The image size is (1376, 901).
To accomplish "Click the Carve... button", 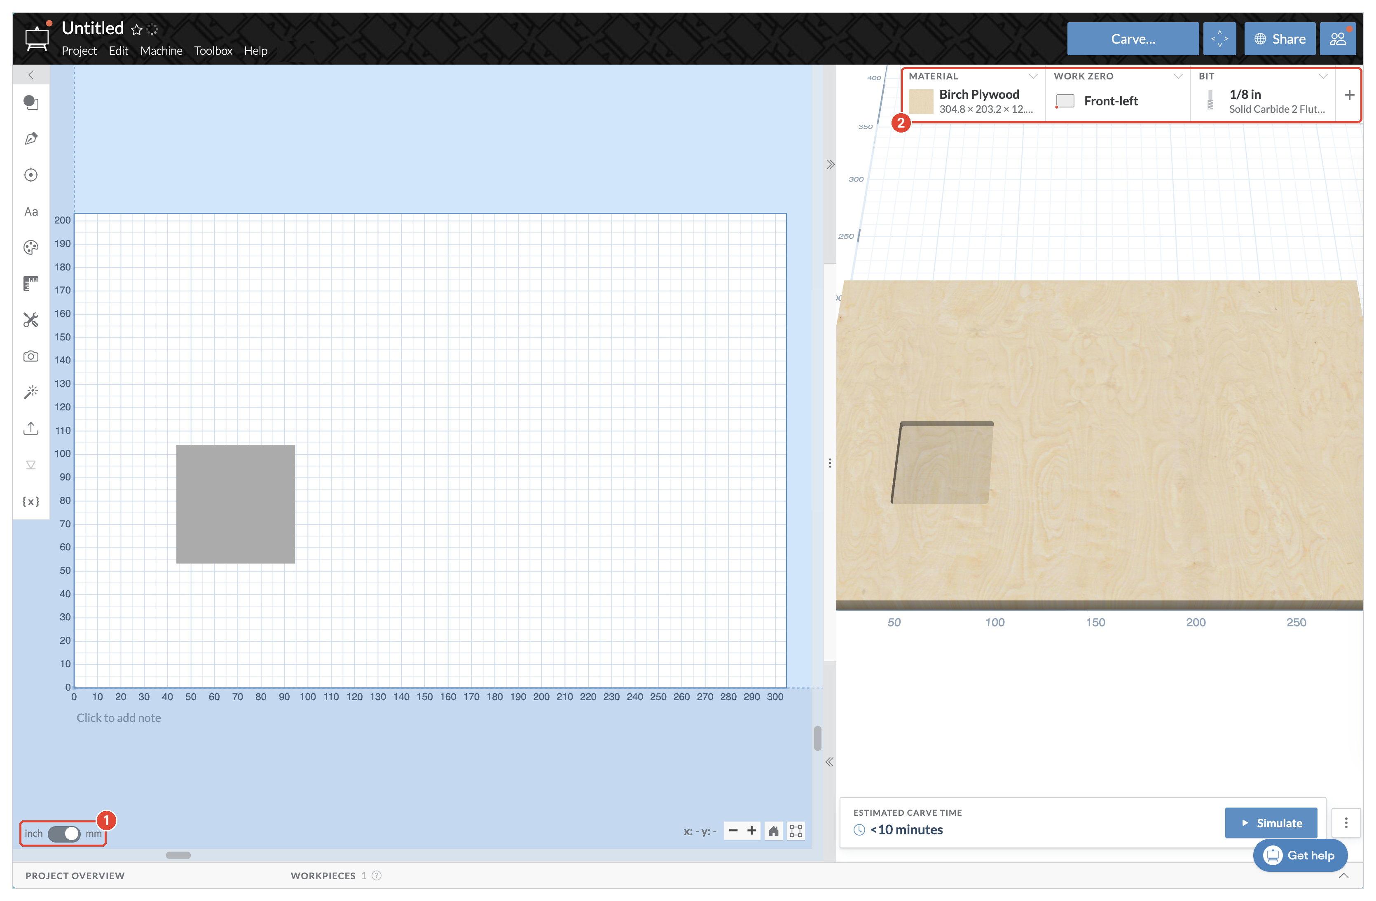I will pos(1133,39).
